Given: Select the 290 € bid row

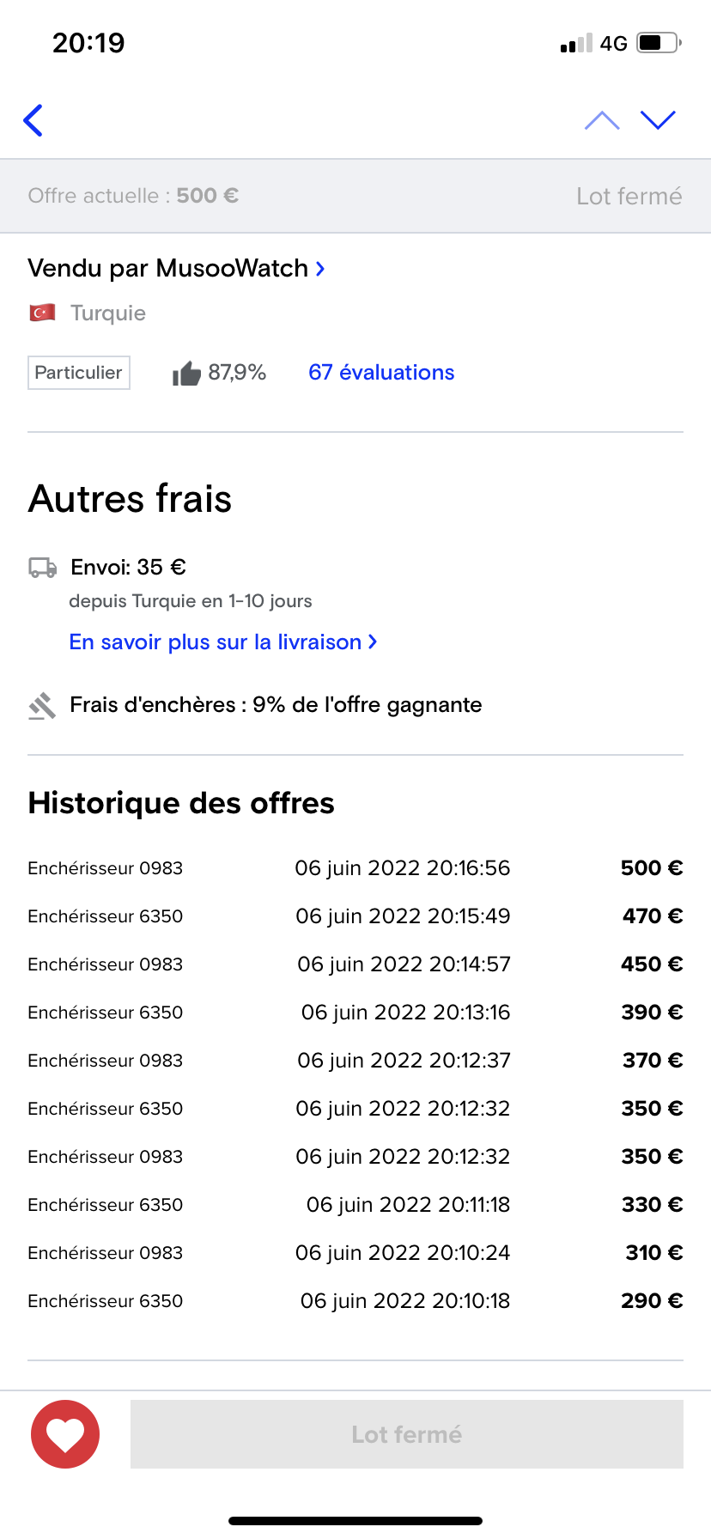Looking at the screenshot, I should pyautogui.click(x=355, y=1300).
